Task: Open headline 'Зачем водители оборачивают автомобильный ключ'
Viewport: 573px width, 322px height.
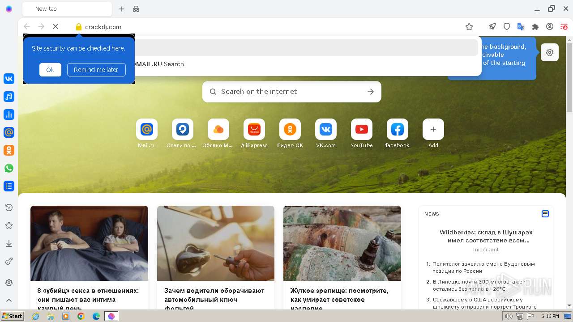Action: tap(214, 299)
